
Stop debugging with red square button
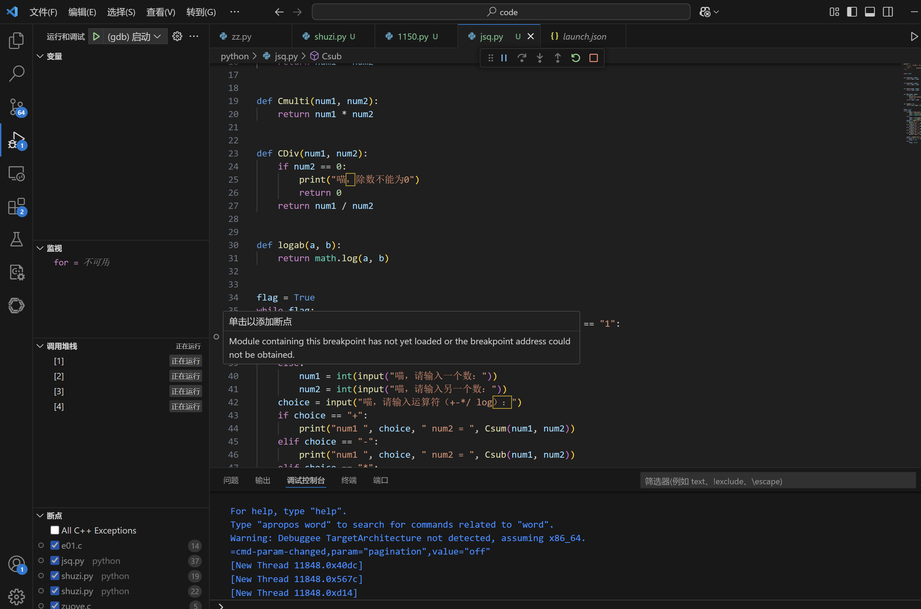pyautogui.click(x=593, y=58)
